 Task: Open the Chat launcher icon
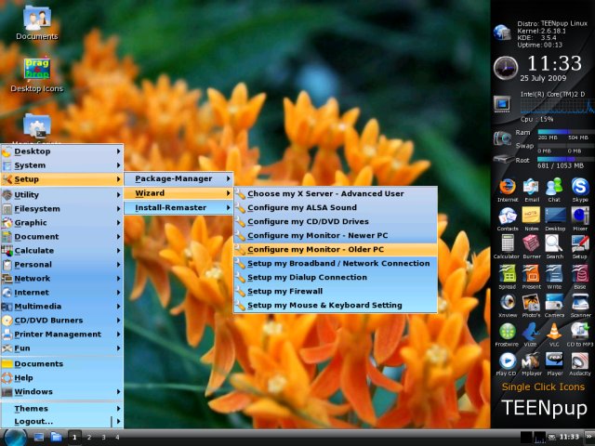pos(554,187)
